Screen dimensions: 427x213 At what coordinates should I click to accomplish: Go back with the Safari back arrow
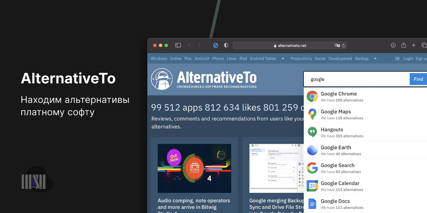189,45
